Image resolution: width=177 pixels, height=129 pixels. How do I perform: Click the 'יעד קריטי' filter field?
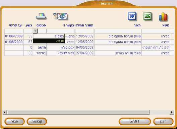[14, 31]
